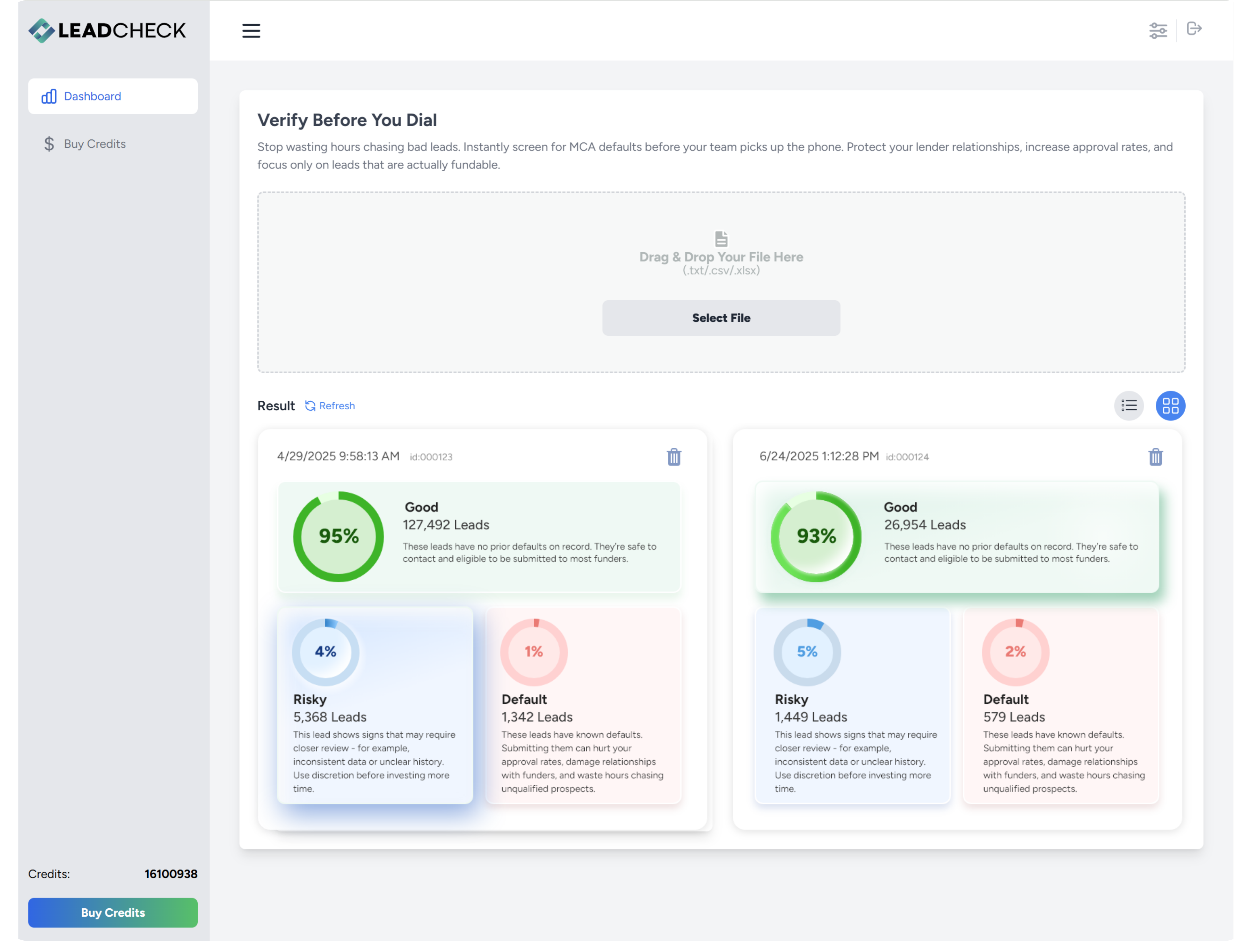The height and width of the screenshot is (941, 1252).
Task: Delete result id:000124 with trash icon
Action: pyautogui.click(x=1155, y=457)
